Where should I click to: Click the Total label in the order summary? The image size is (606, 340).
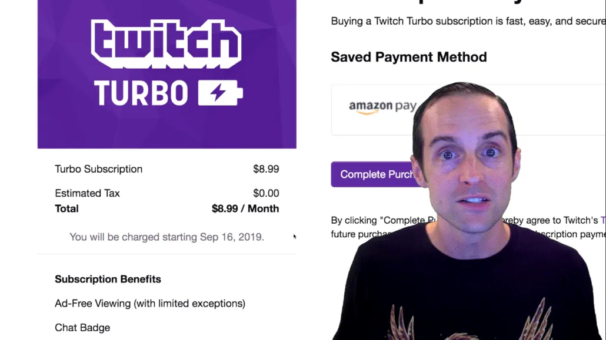[x=66, y=208]
